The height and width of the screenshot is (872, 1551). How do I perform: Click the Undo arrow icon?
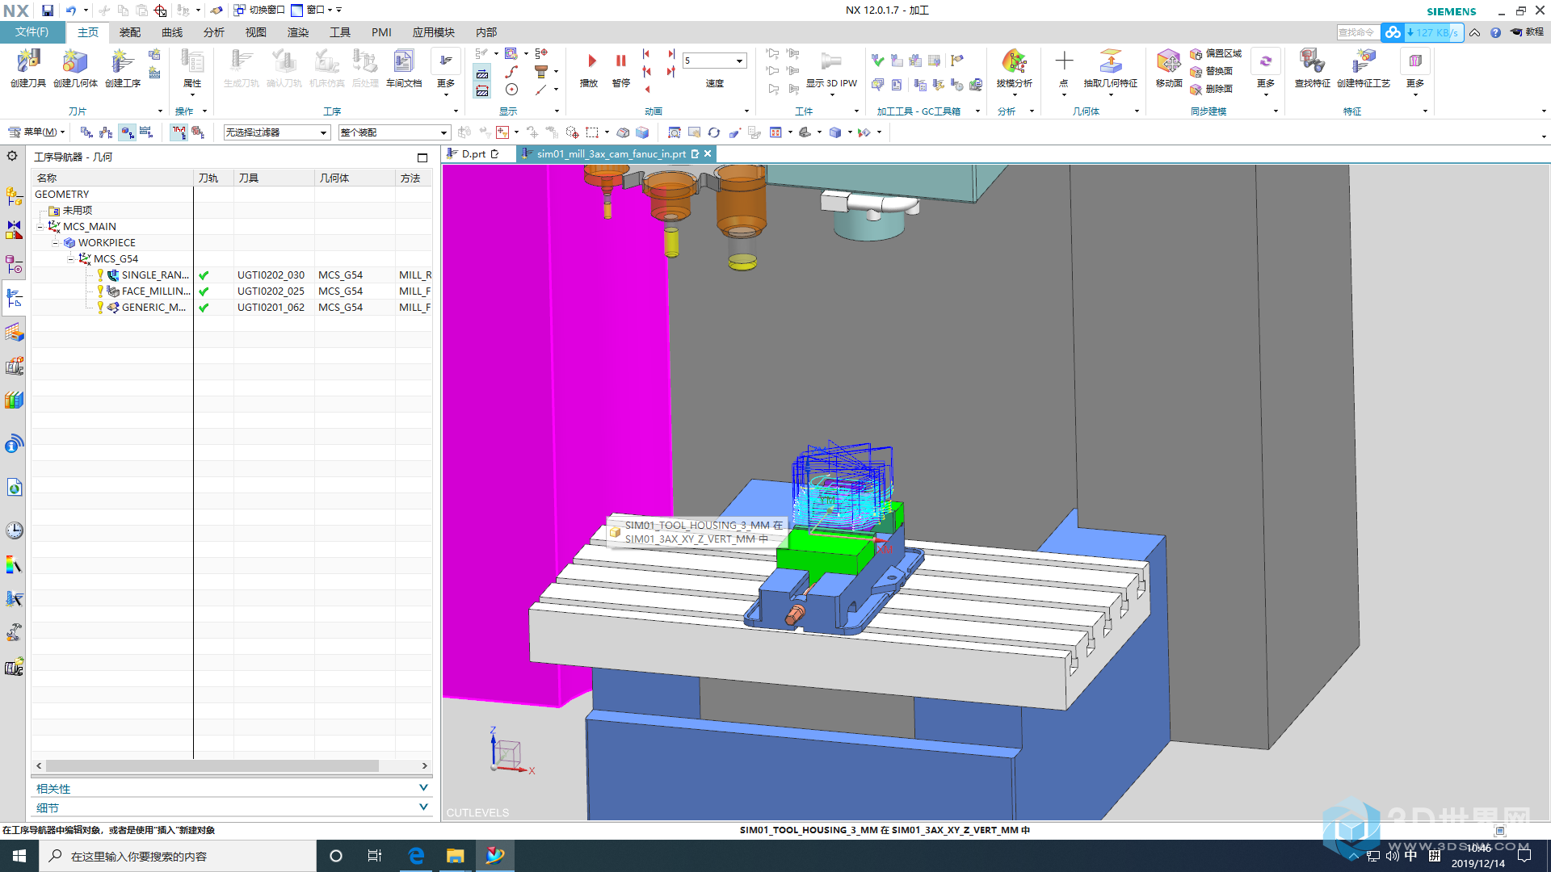click(x=71, y=10)
